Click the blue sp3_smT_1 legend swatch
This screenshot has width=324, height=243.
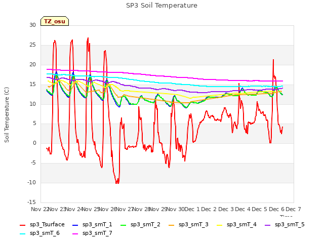pyautogui.click(x=75, y=225)
